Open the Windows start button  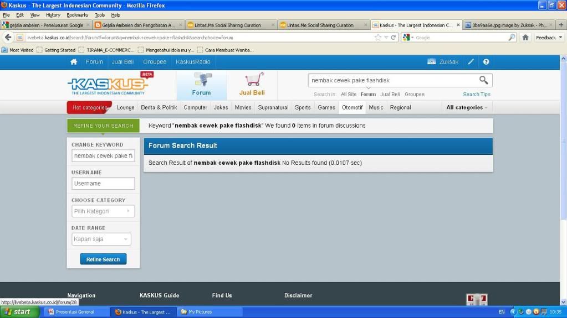pyautogui.click(x=19, y=312)
